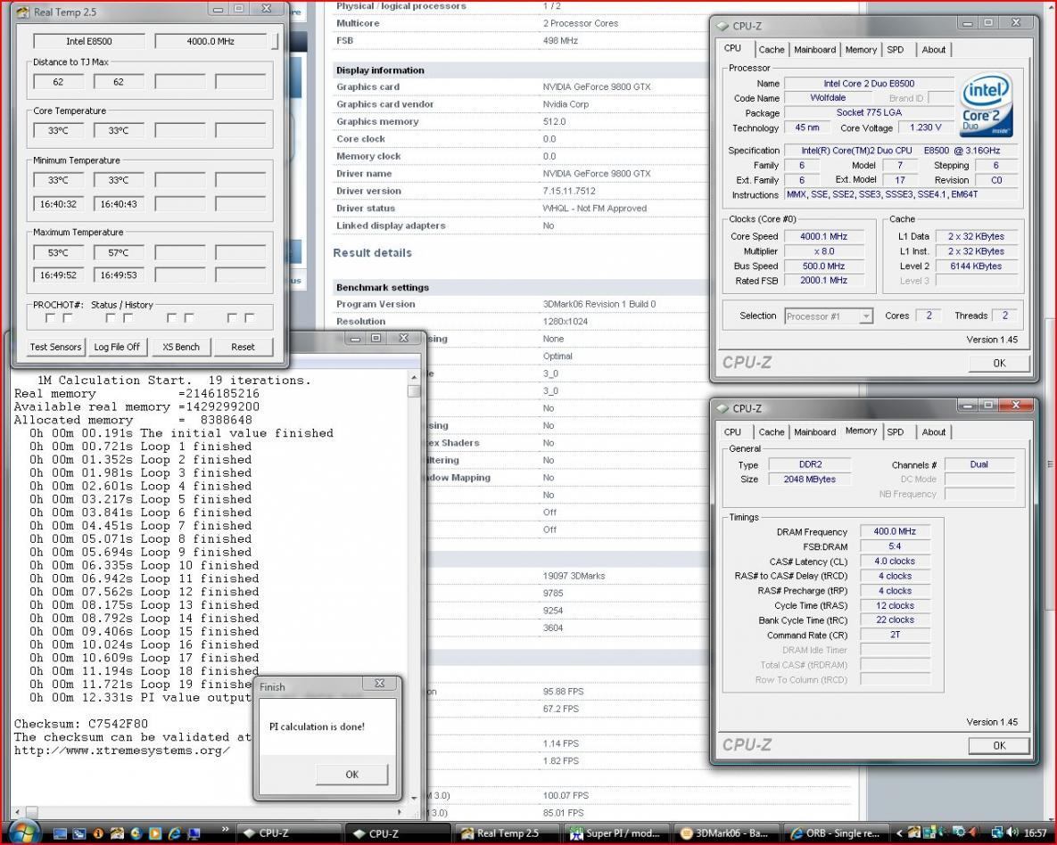Switch to 3DMark06 taskbar button
The image size is (1057, 845).
tap(727, 833)
